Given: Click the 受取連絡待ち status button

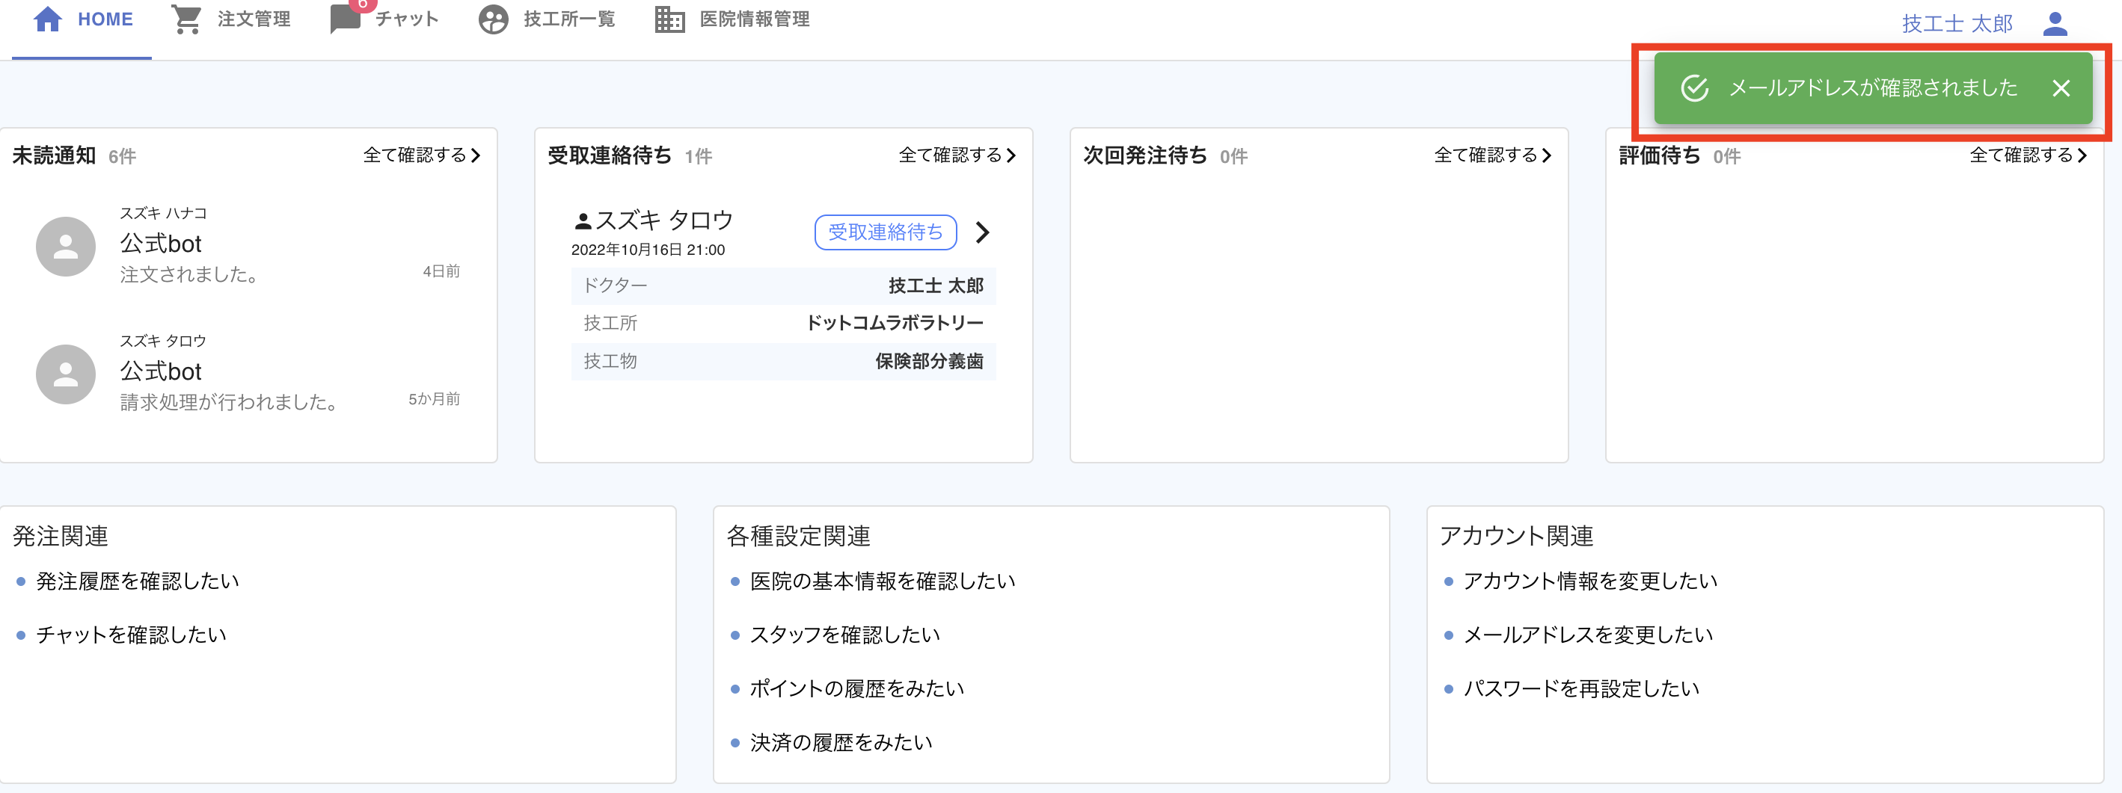Looking at the screenshot, I should pyautogui.click(x=886, y=232).
